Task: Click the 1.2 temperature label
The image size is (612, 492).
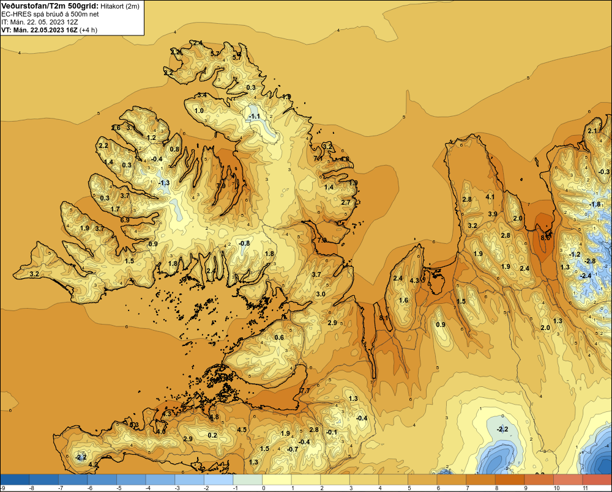Action: click(x=151, y=138)
